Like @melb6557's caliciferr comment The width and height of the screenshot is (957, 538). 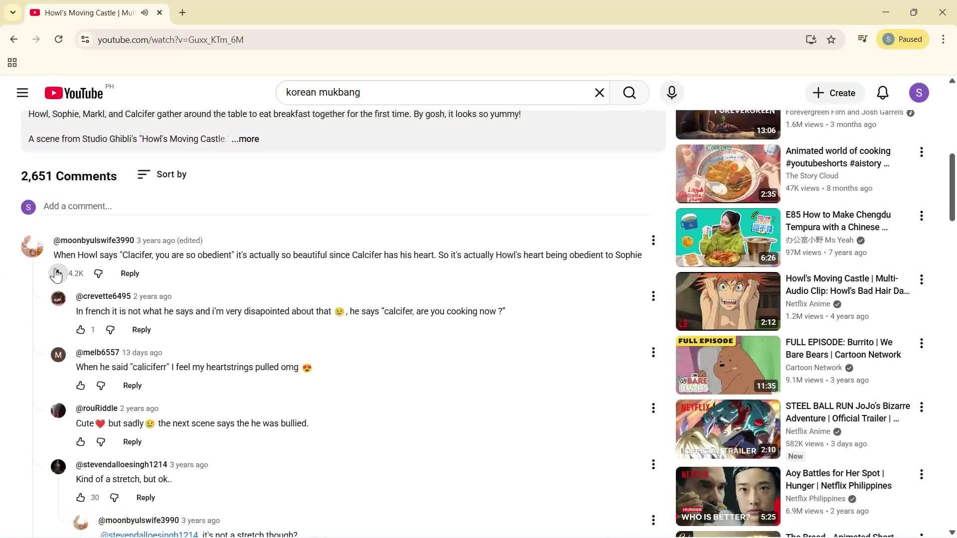[80, 385]
